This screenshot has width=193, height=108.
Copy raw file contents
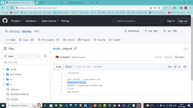175,67
